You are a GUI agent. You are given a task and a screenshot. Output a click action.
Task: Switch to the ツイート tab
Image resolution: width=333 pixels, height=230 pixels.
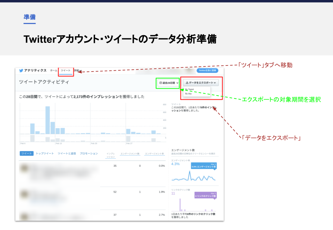point(66,71)
